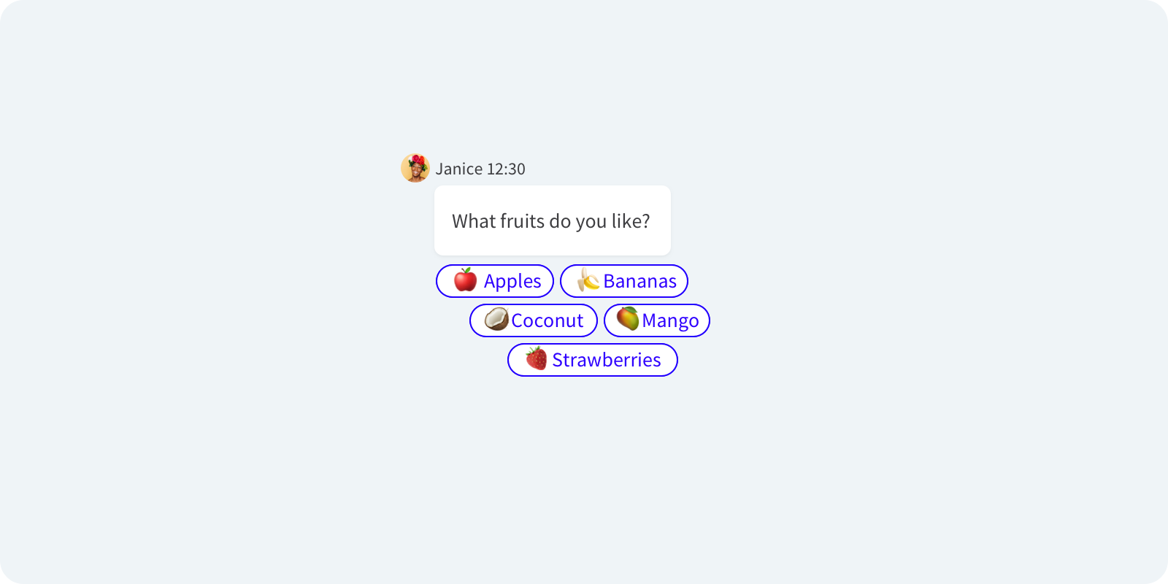Image resolution: width=1168 pixels, height=584 pixels.
Task: Click the strawberry icon in the Strawberries reply
Action: [x=537, y=359]
